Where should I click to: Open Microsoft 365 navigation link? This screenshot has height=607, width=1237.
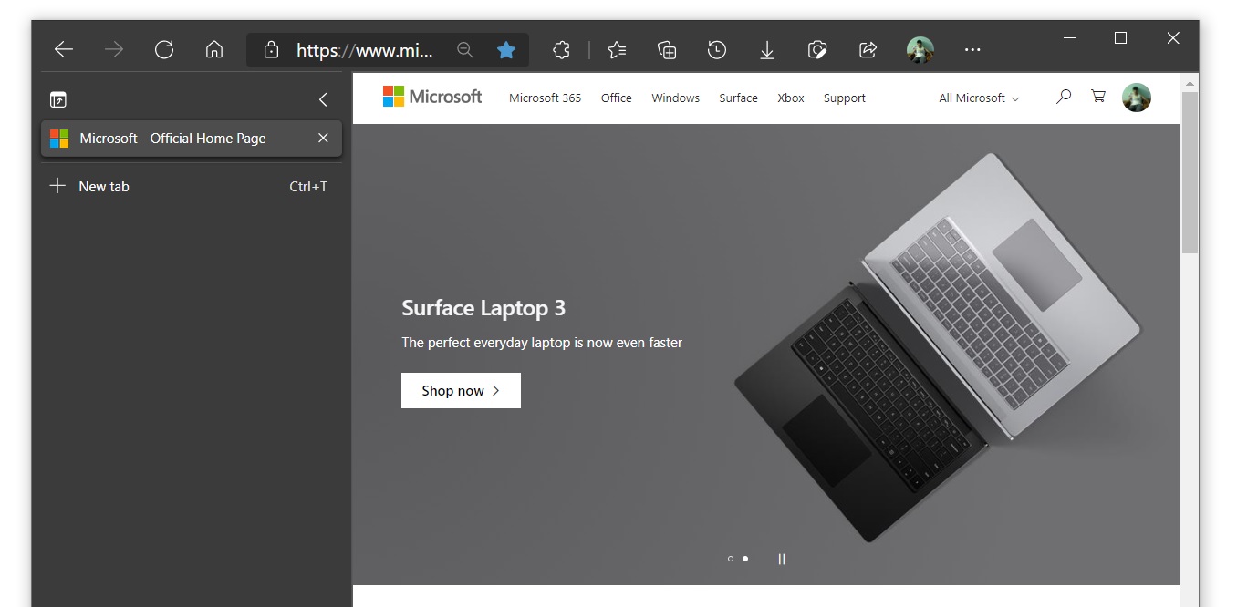click(546, 98)
